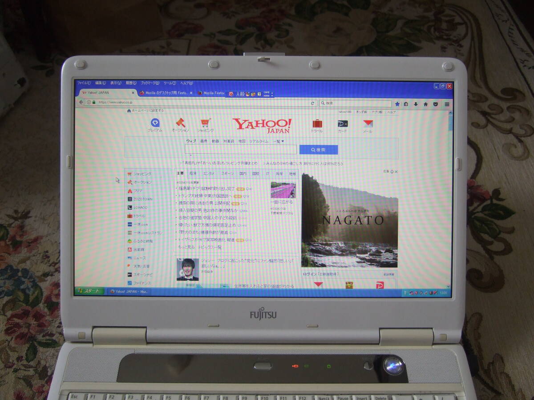Viewport: 534px width, 400px height.
Task: Close the Yahoo! JAPAN tab
Action: [133, 93]
